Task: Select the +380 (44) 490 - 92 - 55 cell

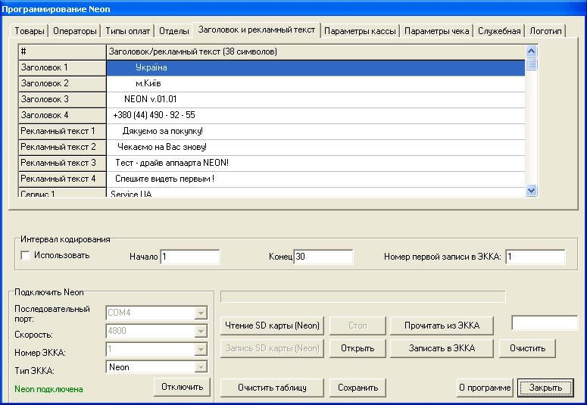Action: [x=316, y=115]
